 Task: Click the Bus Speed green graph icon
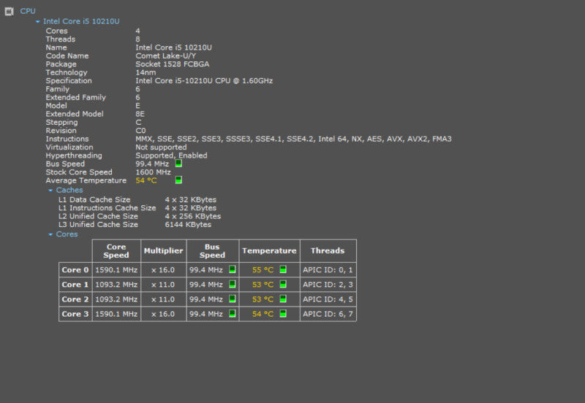178,163
